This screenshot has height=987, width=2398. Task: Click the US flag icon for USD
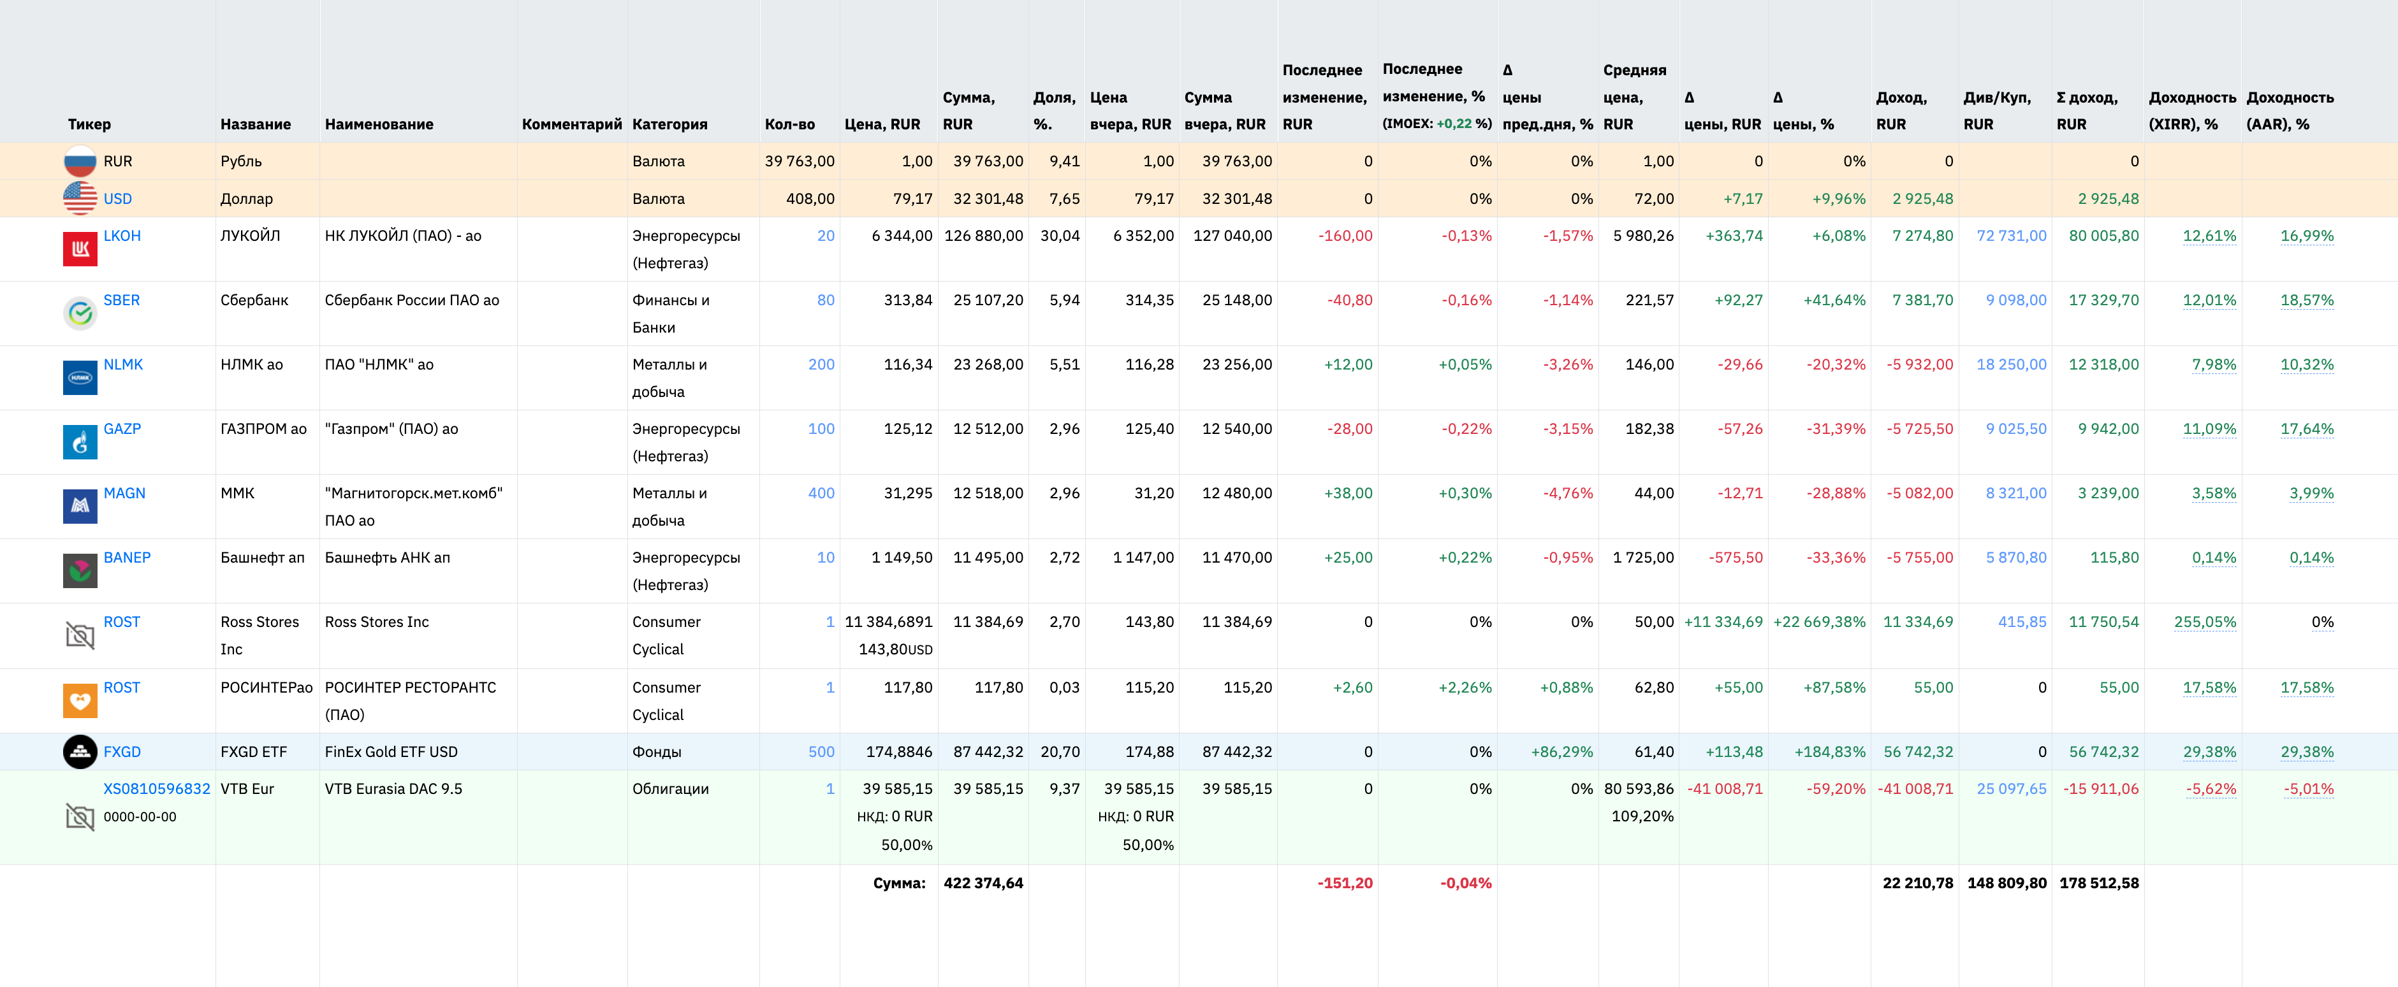coord(80,198)
